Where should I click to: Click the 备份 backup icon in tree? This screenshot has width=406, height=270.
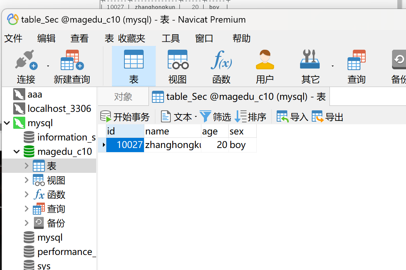click(39, 223)
